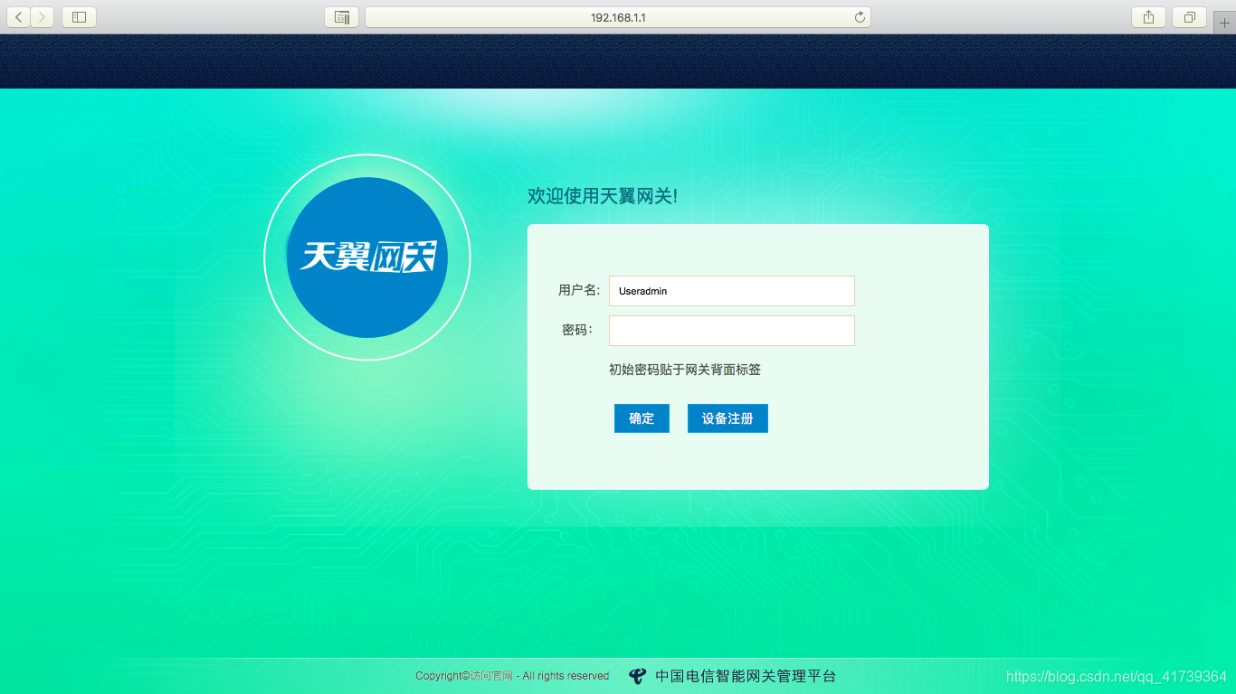Toggle the Safari sidebar button
Image resolution: width=1236 pixels, height=694 pixels.
(x=79, y=17)
